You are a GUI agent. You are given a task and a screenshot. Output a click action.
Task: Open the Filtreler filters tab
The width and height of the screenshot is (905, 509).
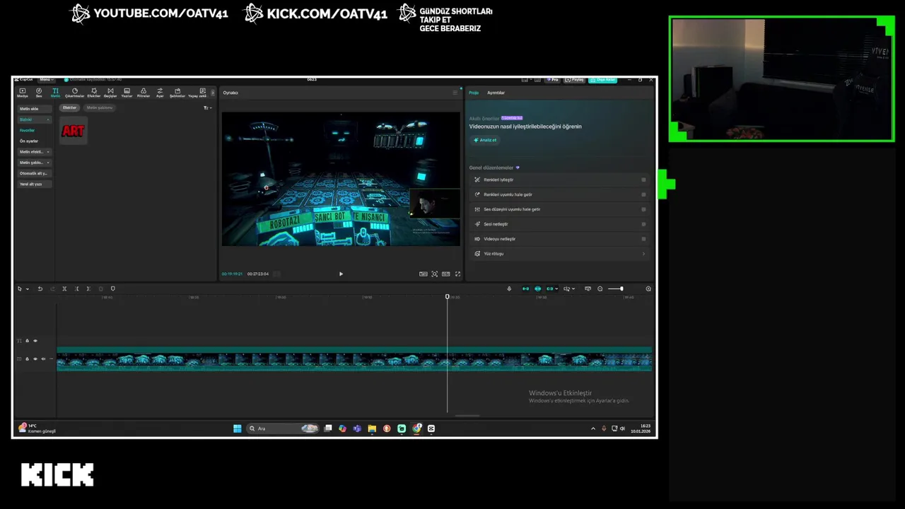pos(144,93)
